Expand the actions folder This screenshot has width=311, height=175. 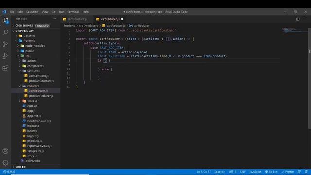tap(32, 61)
